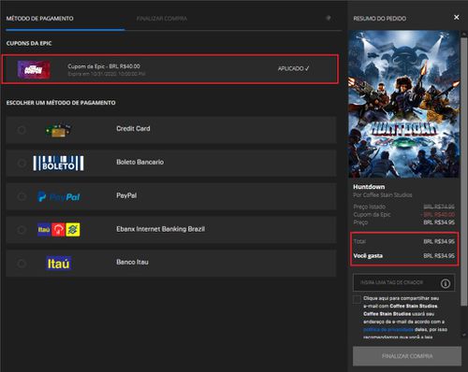Image resolution: width=468 pixels, height=372 pixels.
Task: Click the Boleto barcode logo
Action: (58, 164)
